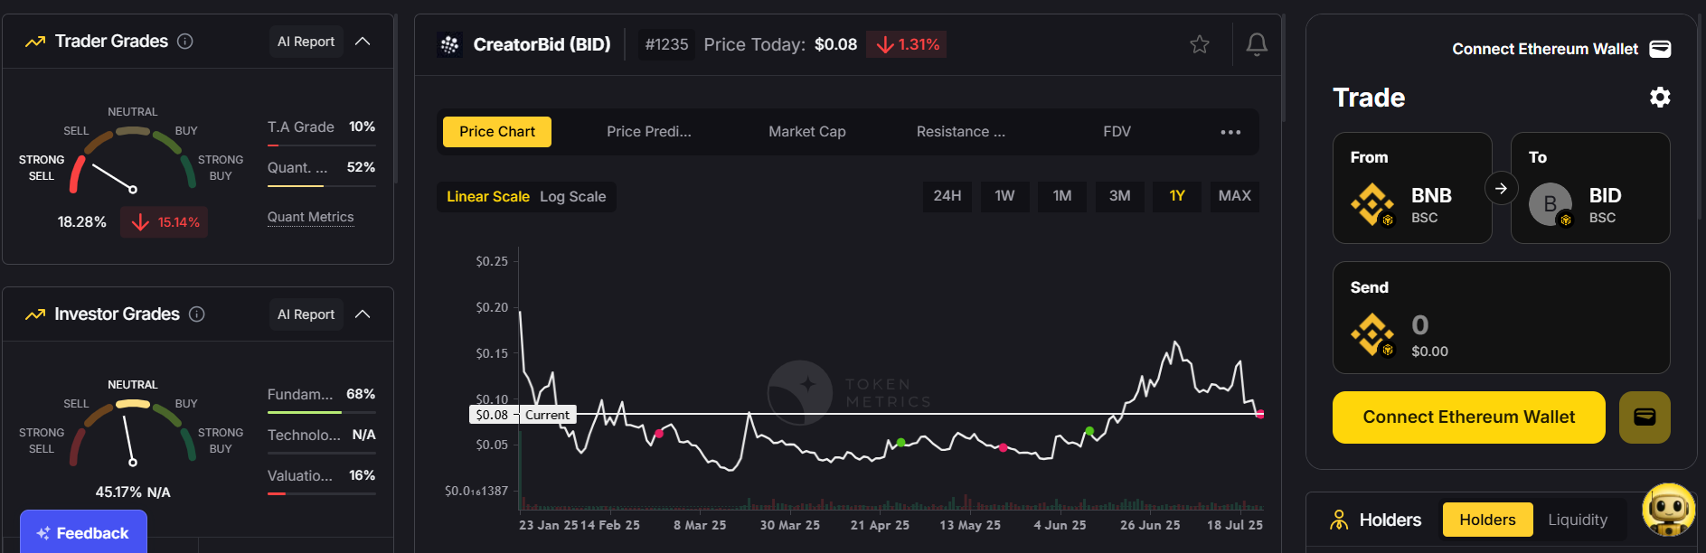
Task: Click the Investor Grades info icon
Action: click(x=197, y=314)
